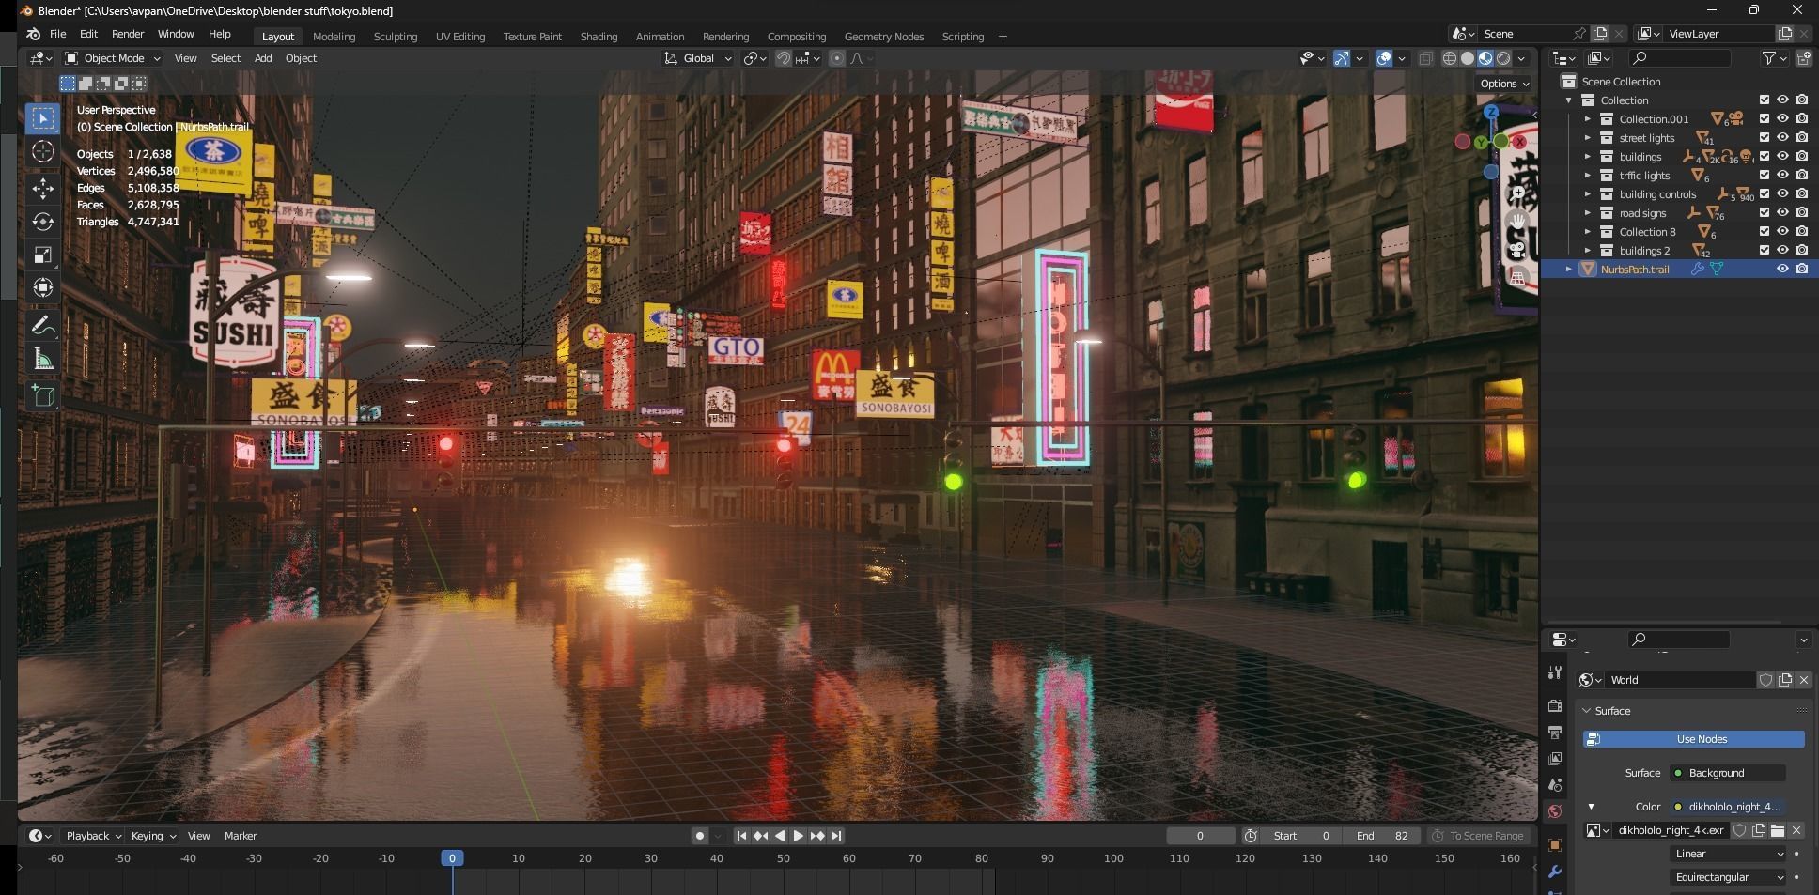
Task: Open the outliner filter dropdown
Action: tap(1774, 58)
